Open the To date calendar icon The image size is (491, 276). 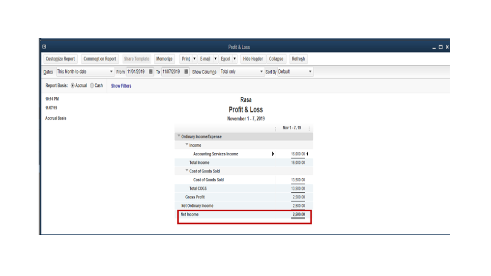pos(186,72)
